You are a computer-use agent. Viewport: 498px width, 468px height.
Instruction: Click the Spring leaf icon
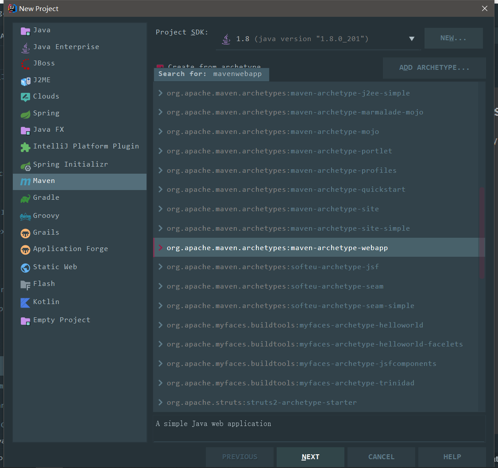(25, 114)
